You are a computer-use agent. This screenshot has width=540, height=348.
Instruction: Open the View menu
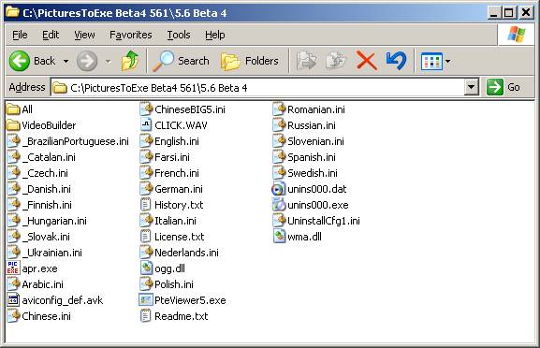click(84, 35)
